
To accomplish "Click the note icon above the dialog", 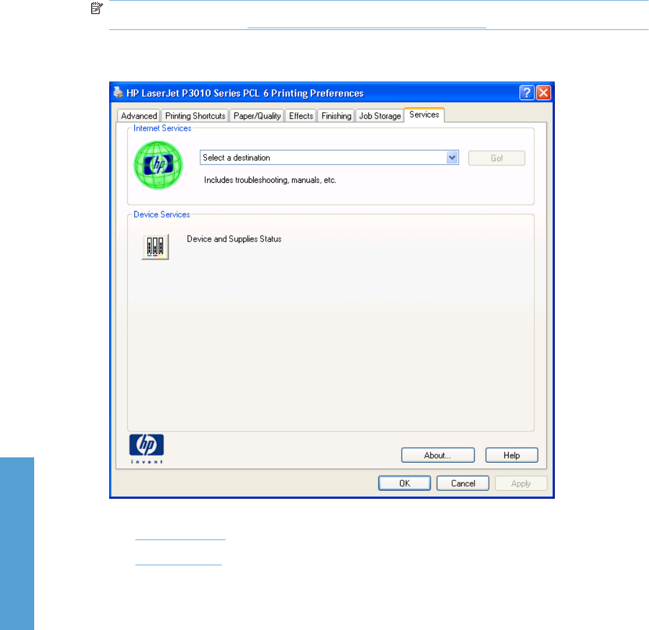I will (97, 7).
